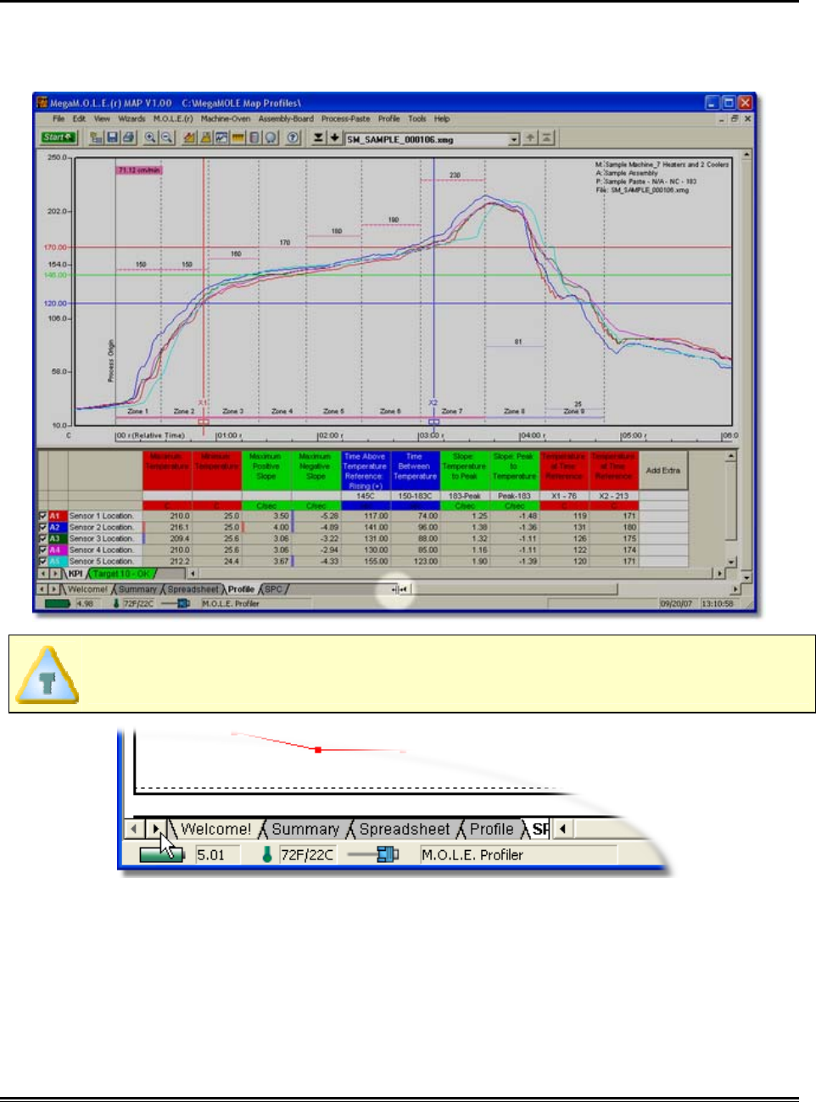Screen dimensions: 816x1102
Task: Click the round lens icon left of Help
Action: (x=271, y=137)
